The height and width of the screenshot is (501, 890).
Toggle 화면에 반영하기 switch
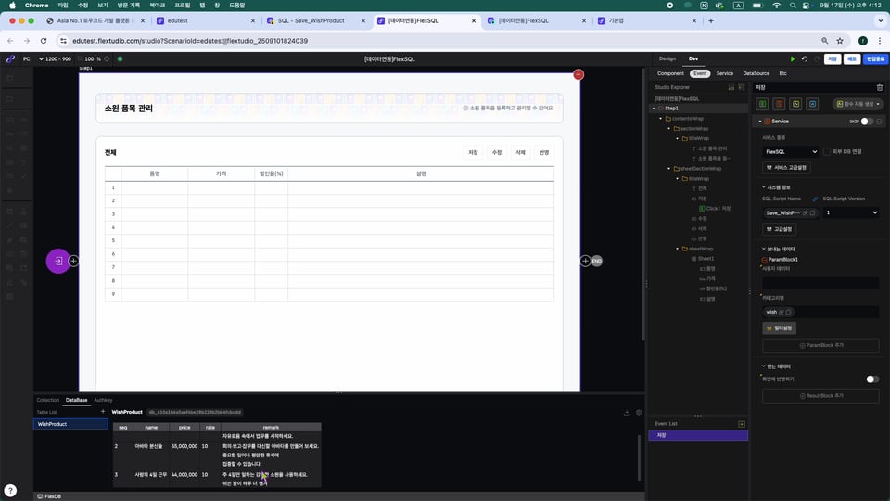(x=871, y=379)
